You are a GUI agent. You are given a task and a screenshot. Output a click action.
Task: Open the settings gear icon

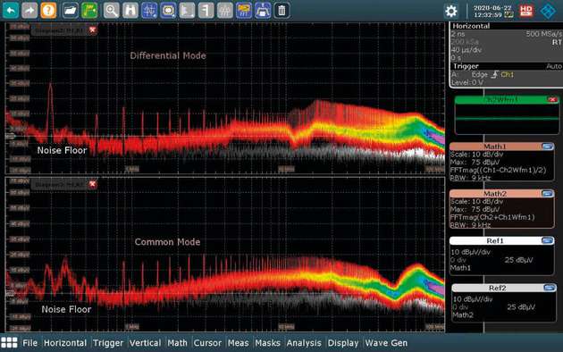[451, 11]
